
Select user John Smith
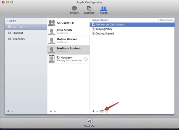pos(69,32)
